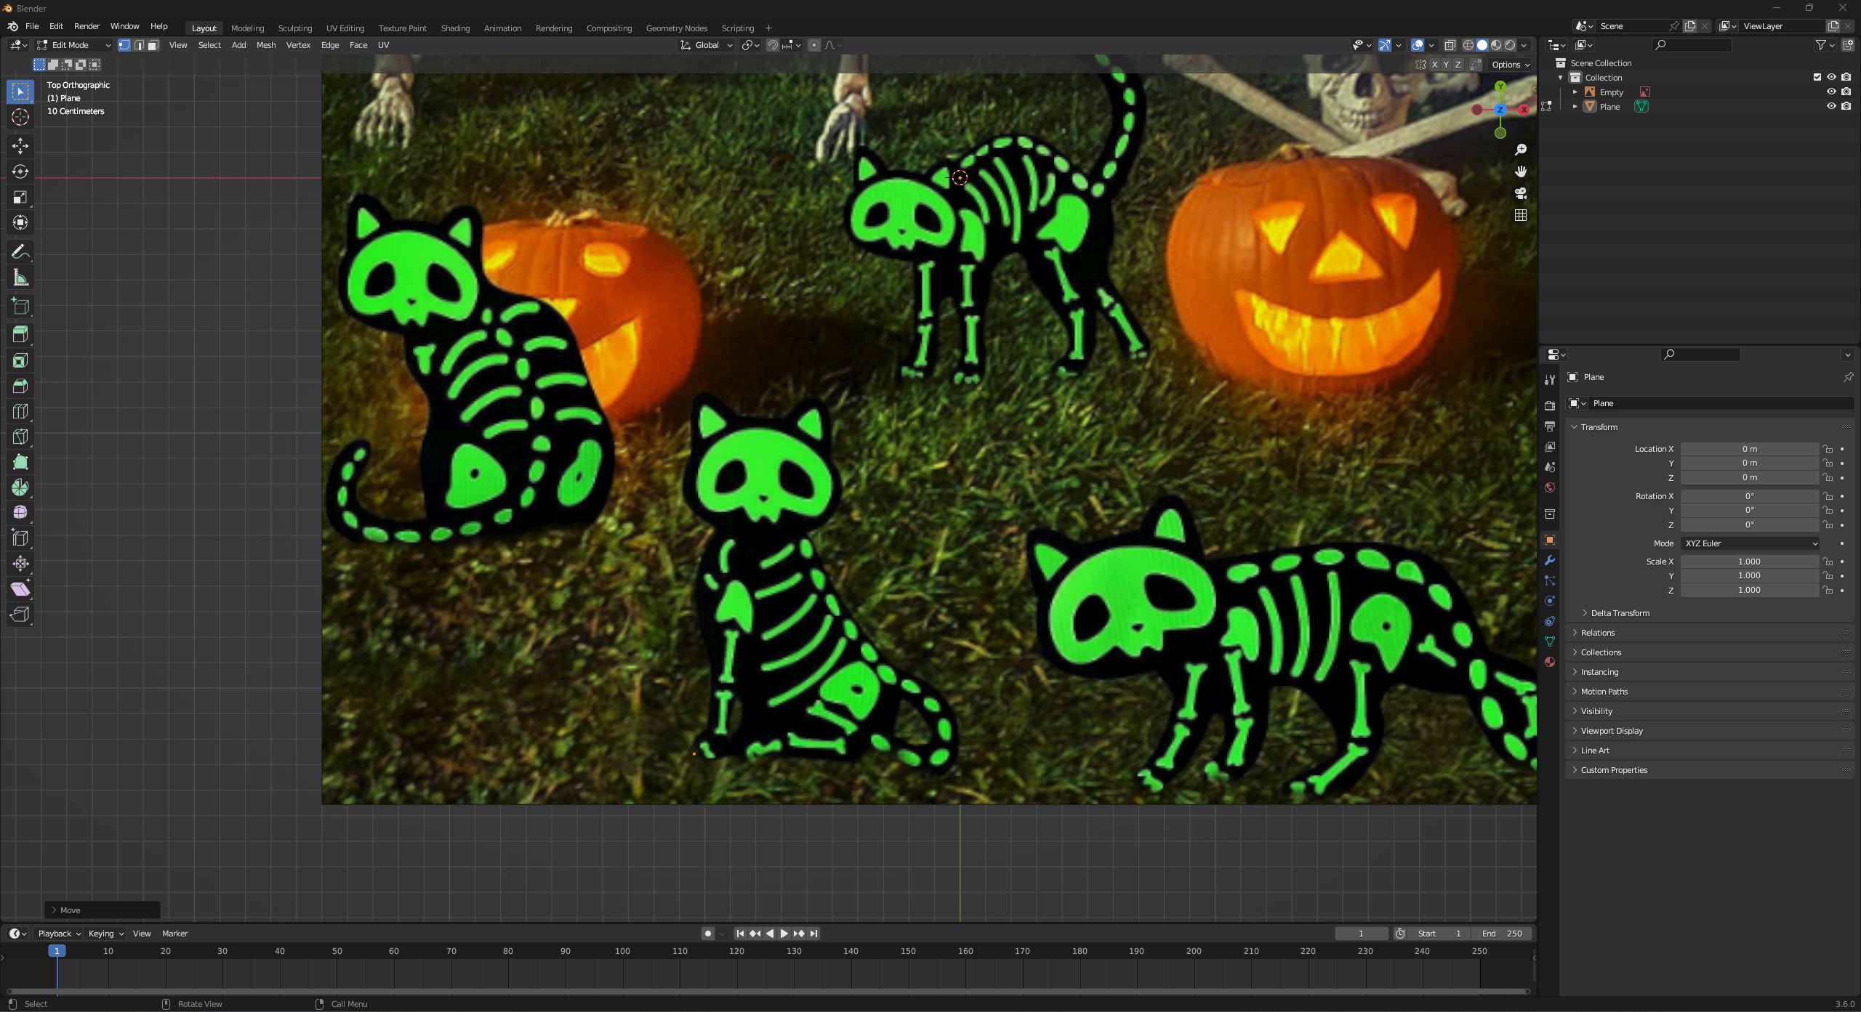Click the End frame field showing 250

1502,934
